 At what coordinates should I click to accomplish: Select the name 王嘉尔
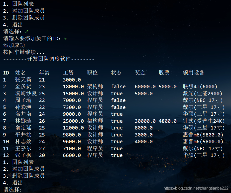click(23, 148)
